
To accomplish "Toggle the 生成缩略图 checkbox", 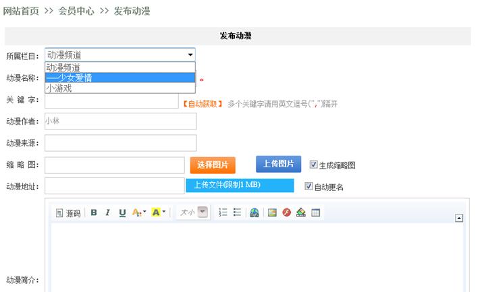I will pyautogui.click(x=313, y=165).
